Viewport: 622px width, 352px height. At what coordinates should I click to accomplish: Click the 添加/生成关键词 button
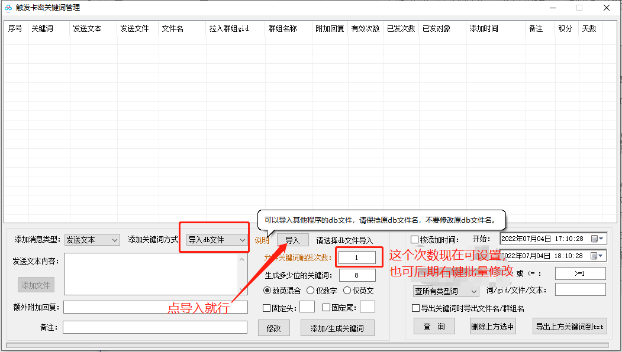click(x=337, y=327)
